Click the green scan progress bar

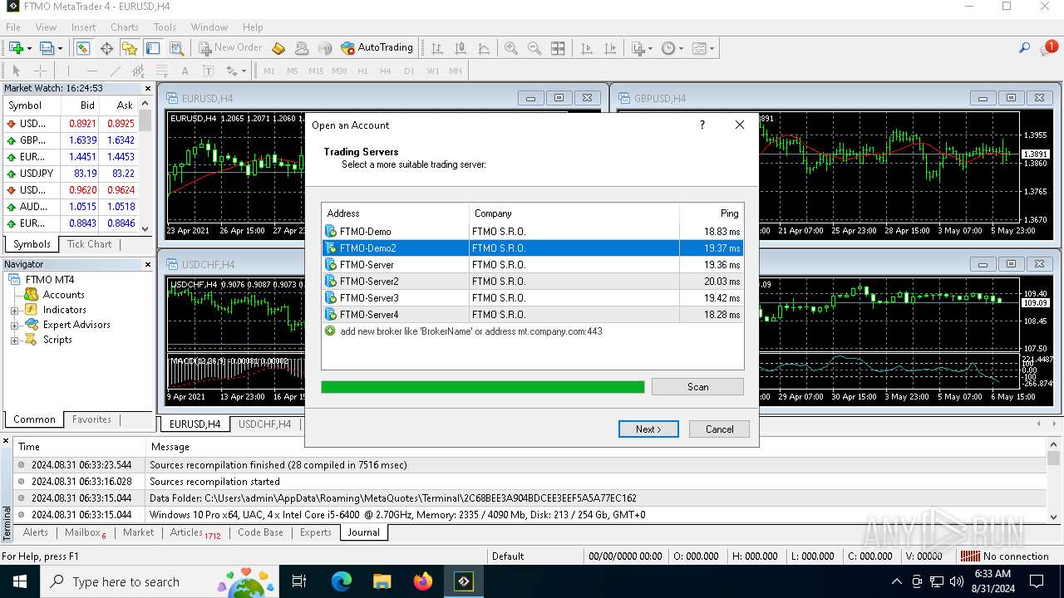[482, 387]
